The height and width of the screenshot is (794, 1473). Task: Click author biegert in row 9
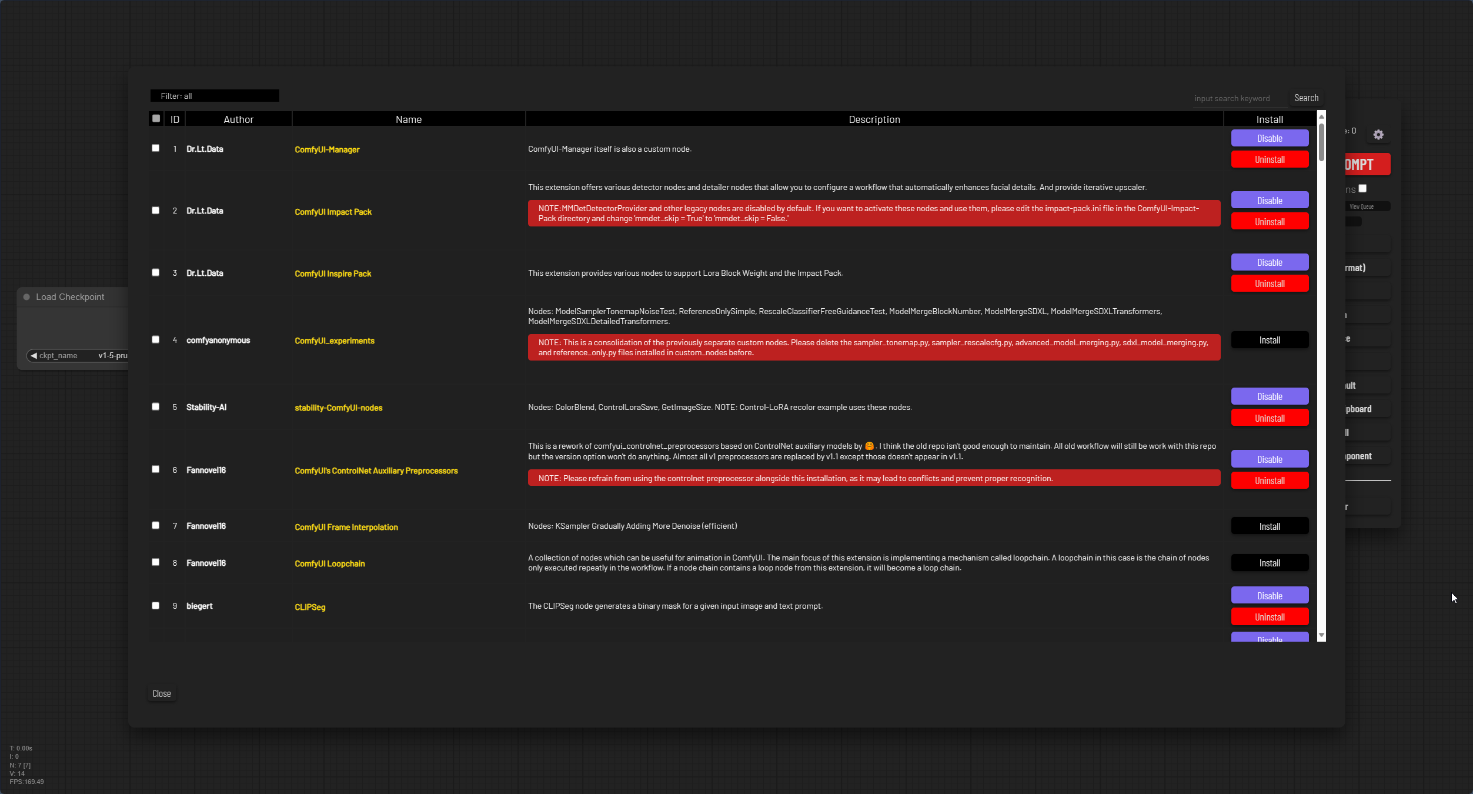point(199,606)
